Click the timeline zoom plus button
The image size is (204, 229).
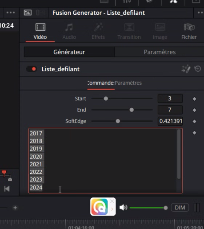15,208
